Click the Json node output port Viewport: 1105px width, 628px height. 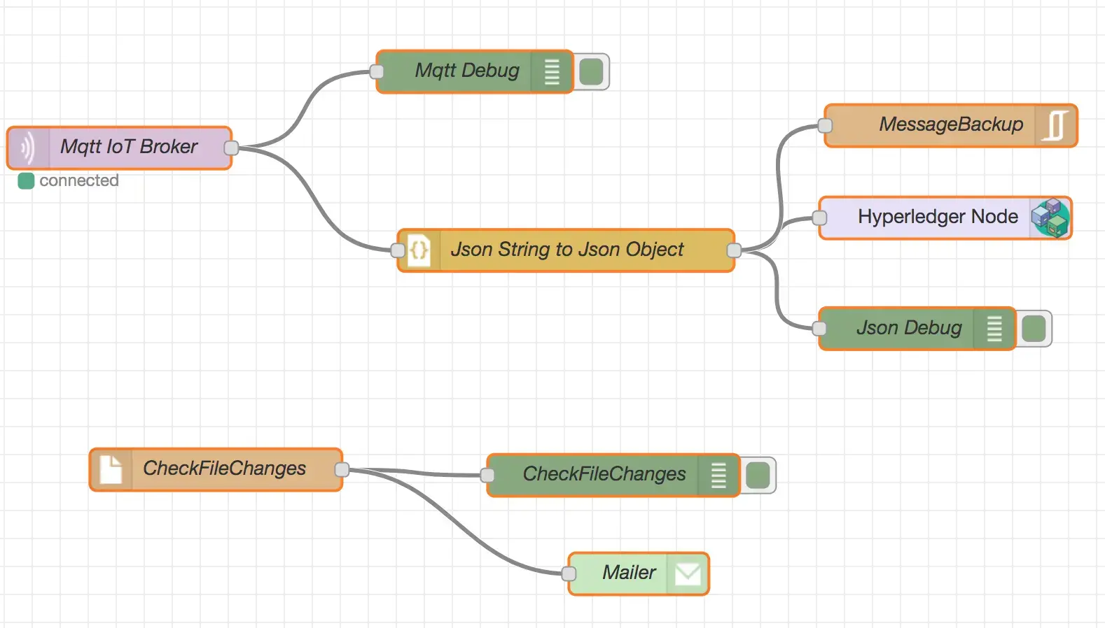(x=734, y=250)
